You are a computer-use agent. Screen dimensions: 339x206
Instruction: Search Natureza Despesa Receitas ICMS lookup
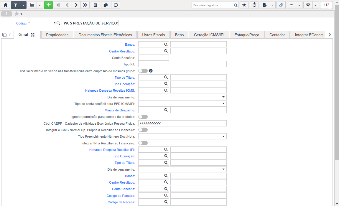click(166, 90)
